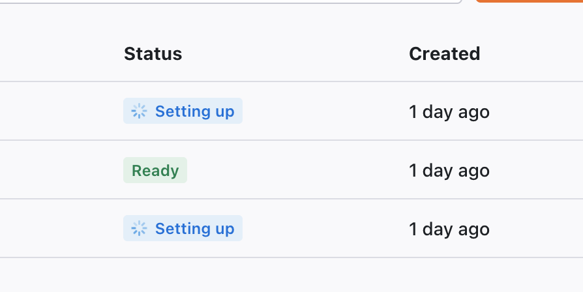The height and width of the screenshot is (292, 583).
Task: Click the Setting up label in the bottom row
Action: [x=194, y=229]
